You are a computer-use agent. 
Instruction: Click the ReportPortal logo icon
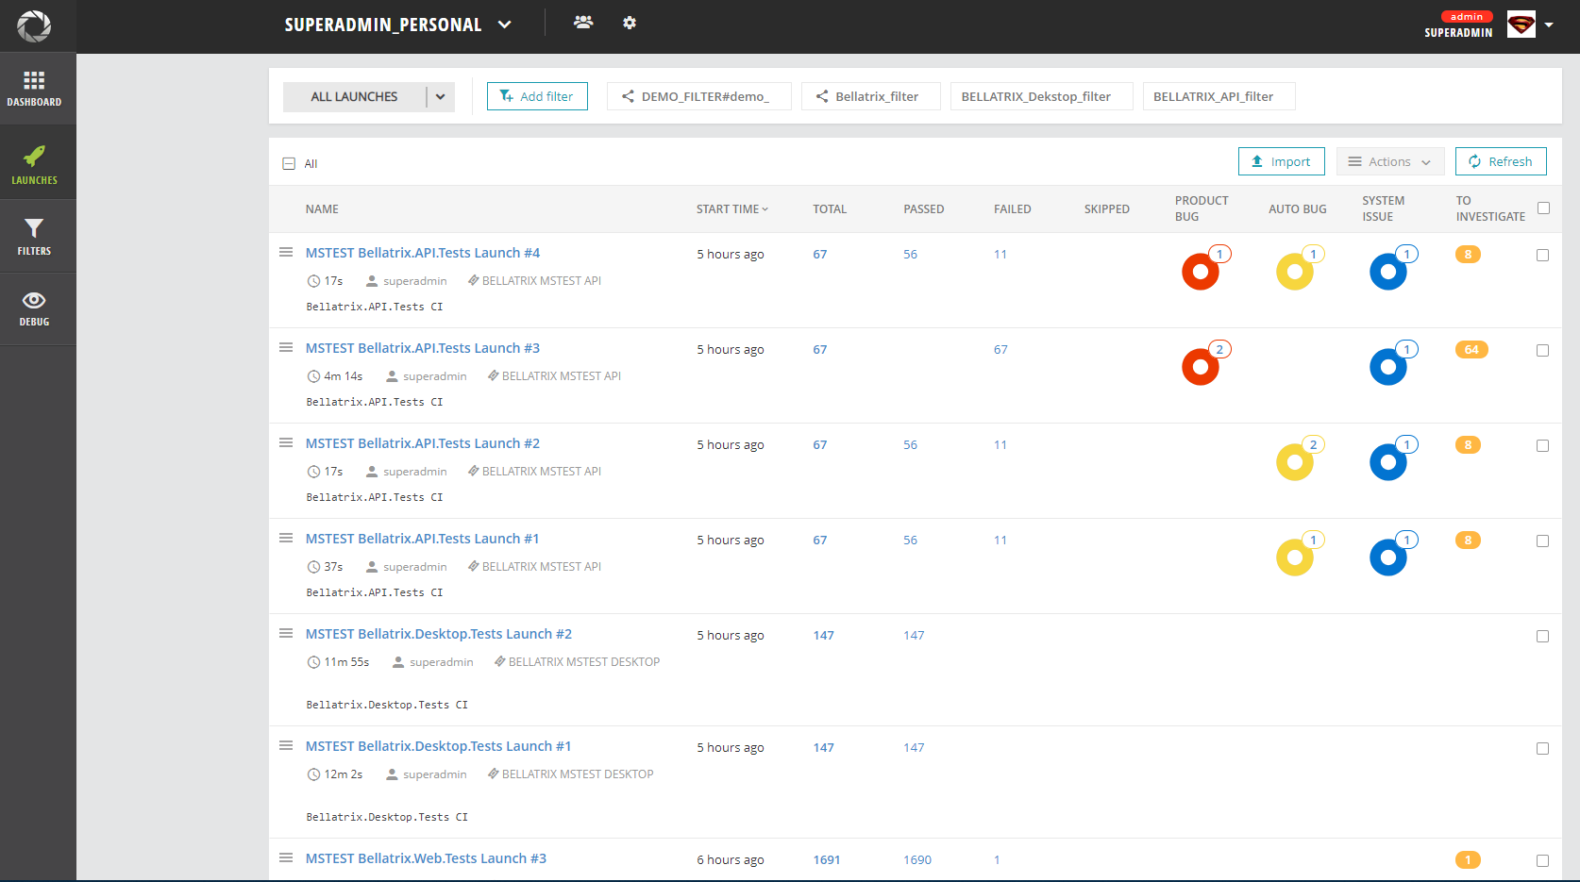coord(34,25)
